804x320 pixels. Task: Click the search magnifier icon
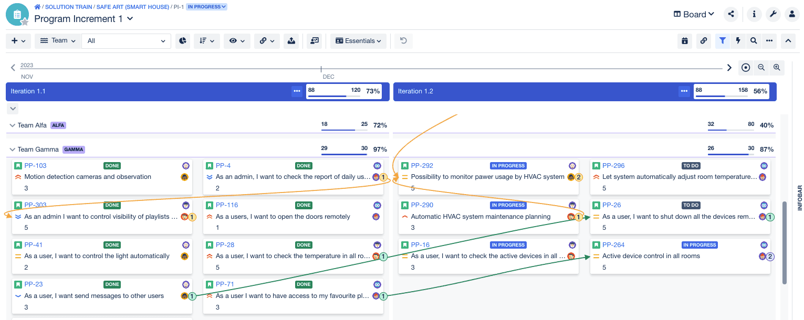[x=754, y=41]
